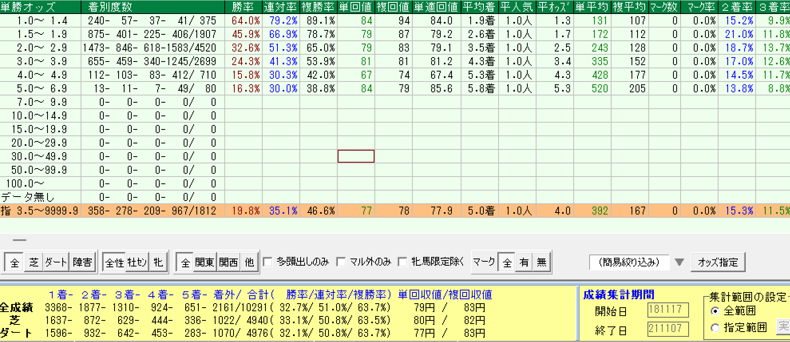This screenshot has height=342, width=790.
Task: Sort by the 連対率 column header
Action: click(x=281, y=7)
